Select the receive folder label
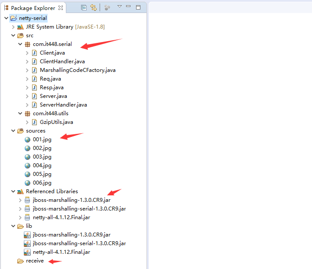Image resolution: width=312 pixels, height=269 pixels. [x=35, y=261]
